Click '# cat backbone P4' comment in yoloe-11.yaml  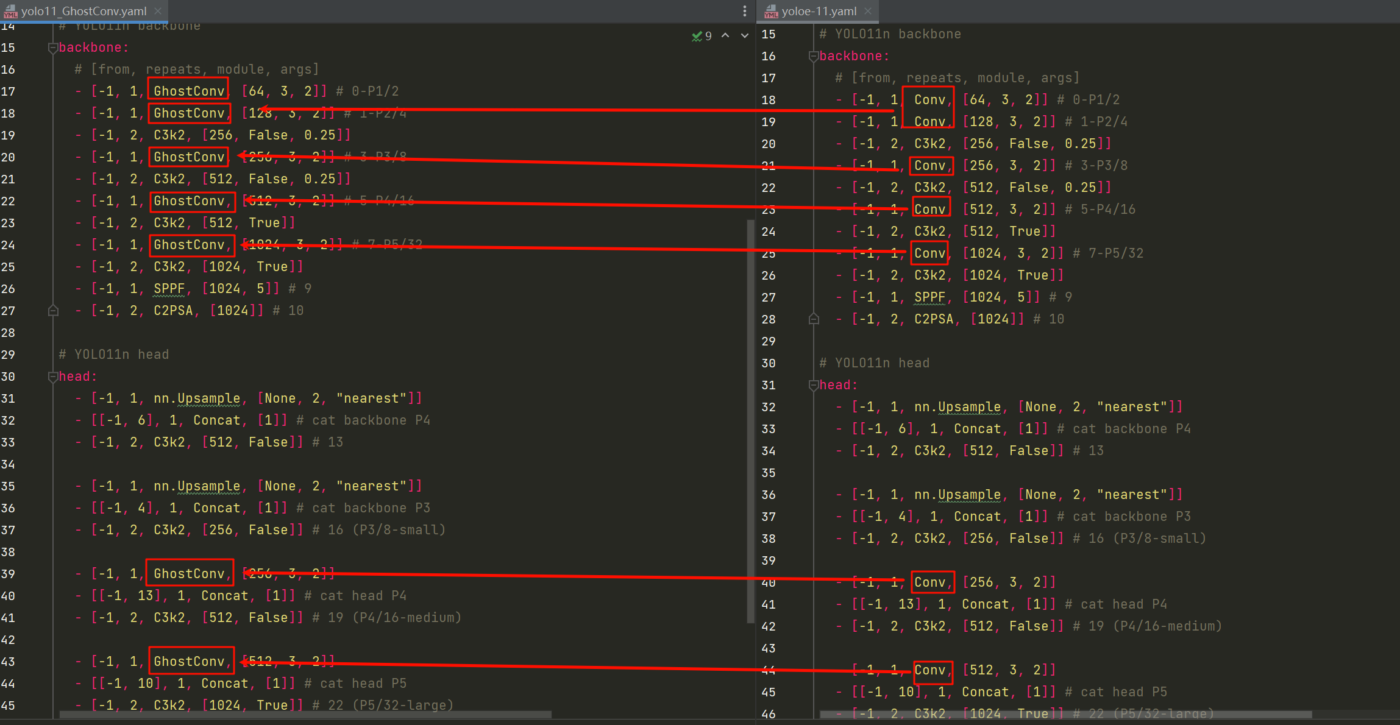[x=1124, y=429]
